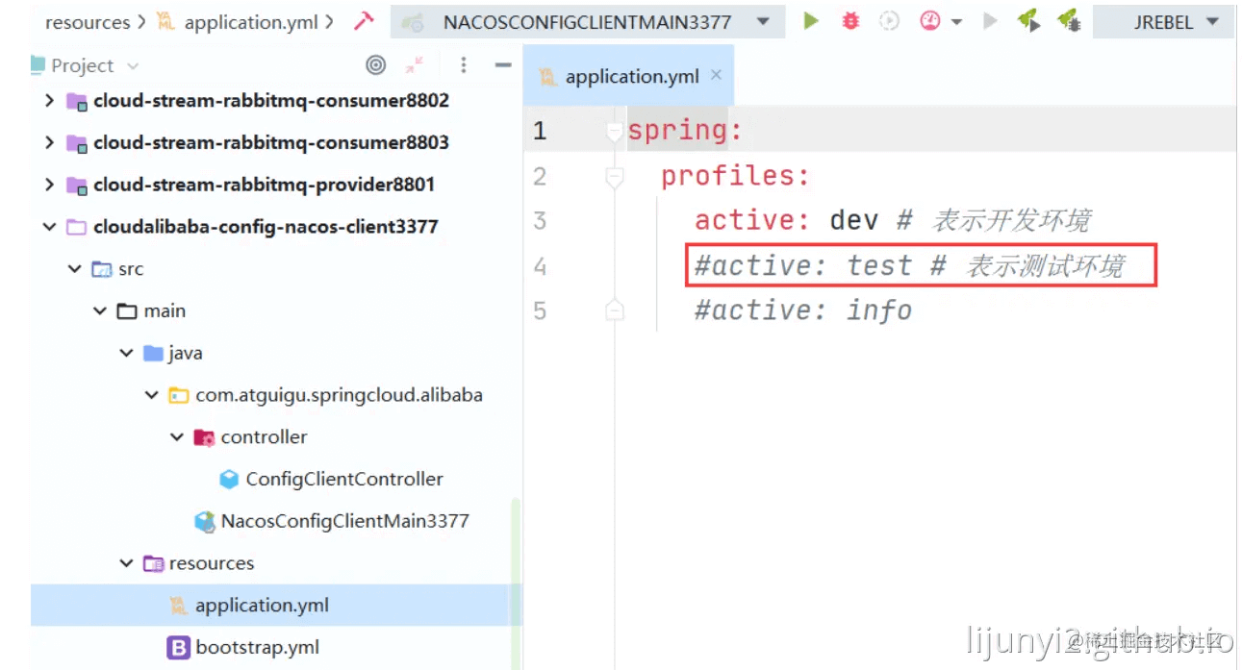Run with JRebel rocket icon
Viewport: 1242px width, 670px height.
(1028, 21)
